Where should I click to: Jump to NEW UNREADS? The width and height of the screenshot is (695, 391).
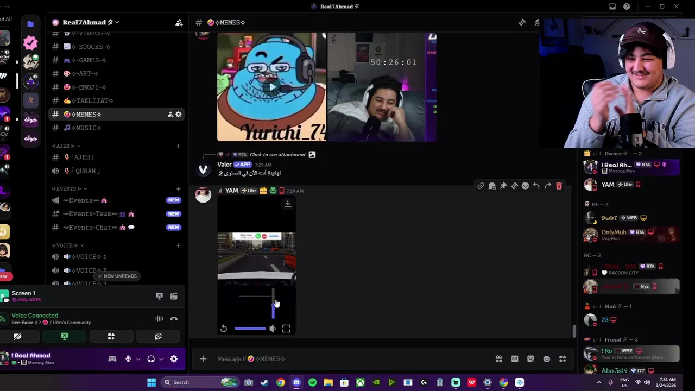(116, 276)
